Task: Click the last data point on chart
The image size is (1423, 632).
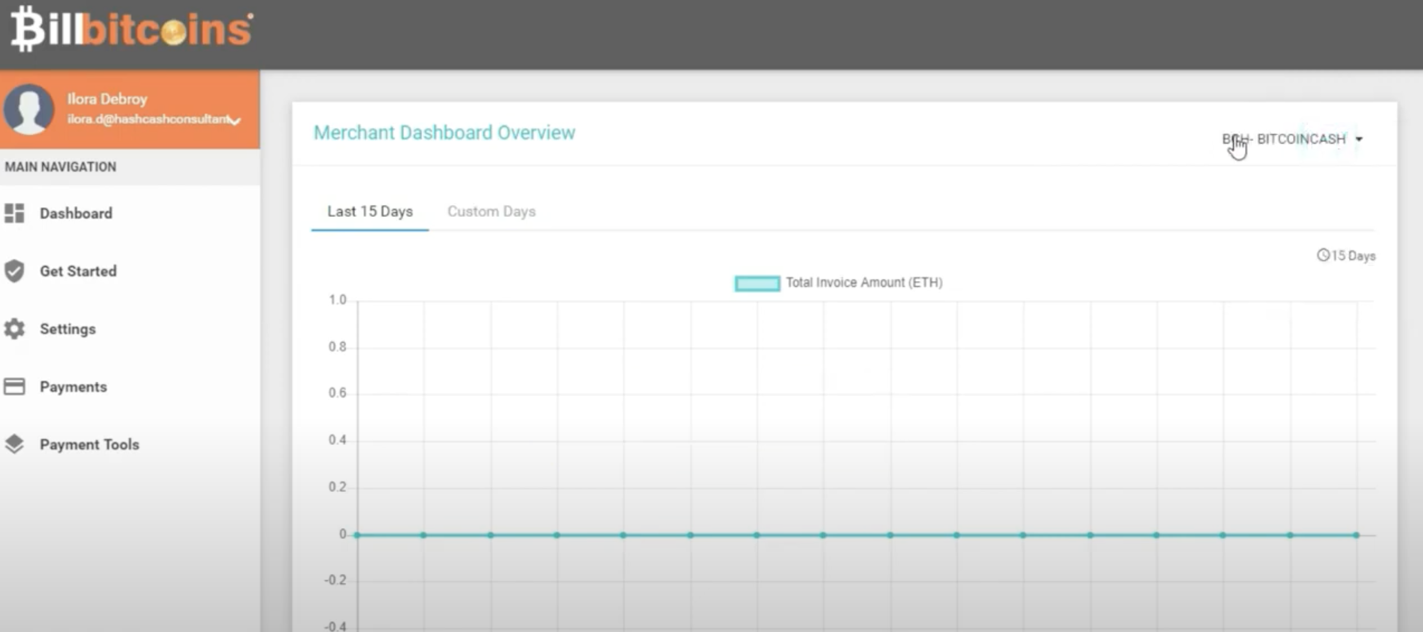Action: (1356, 535)
